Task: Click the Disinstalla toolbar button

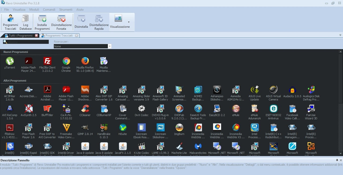Action: pyautogui.click(x=81, y=22)
